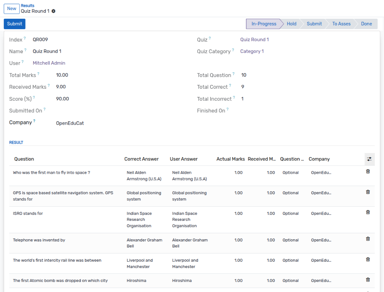The image size is (384, 292).
Task: Remove the Atomic bomb question row using trash
Action: [x=368, y=280]
